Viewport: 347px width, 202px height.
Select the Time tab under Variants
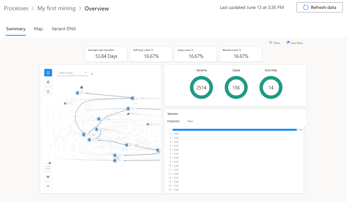click(190, 121)
